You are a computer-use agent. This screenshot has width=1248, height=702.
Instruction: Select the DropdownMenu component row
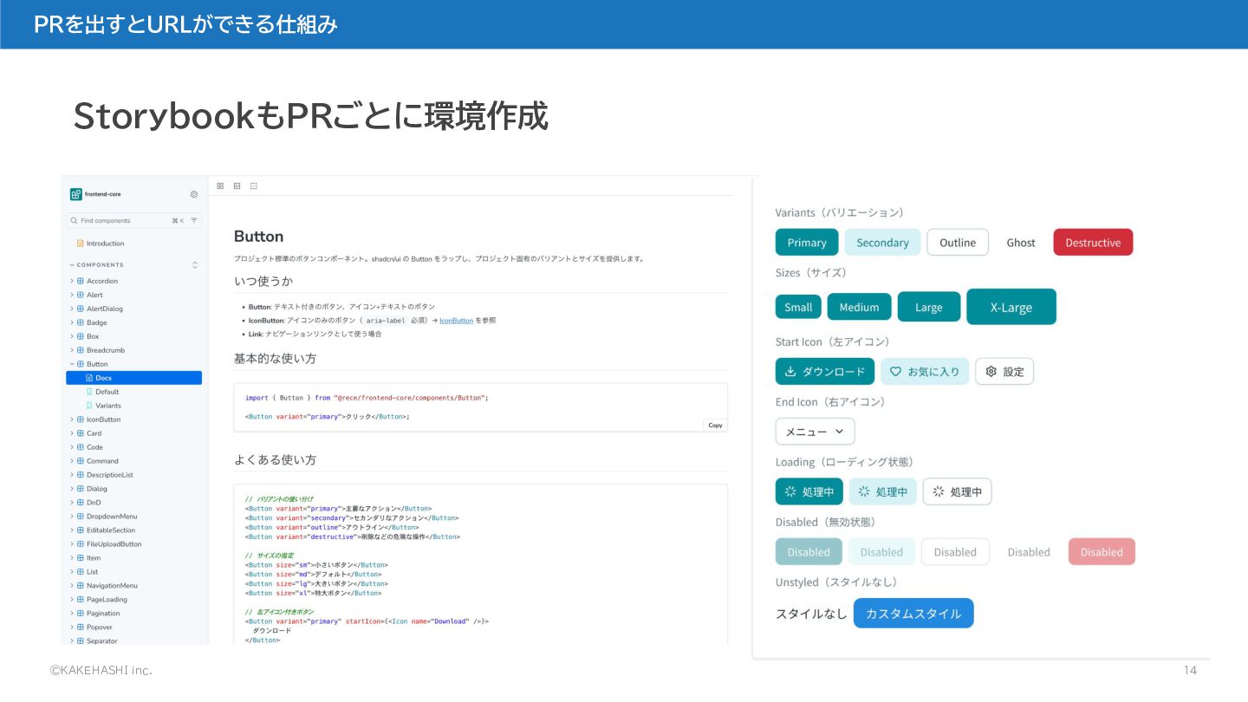(133, 517)
